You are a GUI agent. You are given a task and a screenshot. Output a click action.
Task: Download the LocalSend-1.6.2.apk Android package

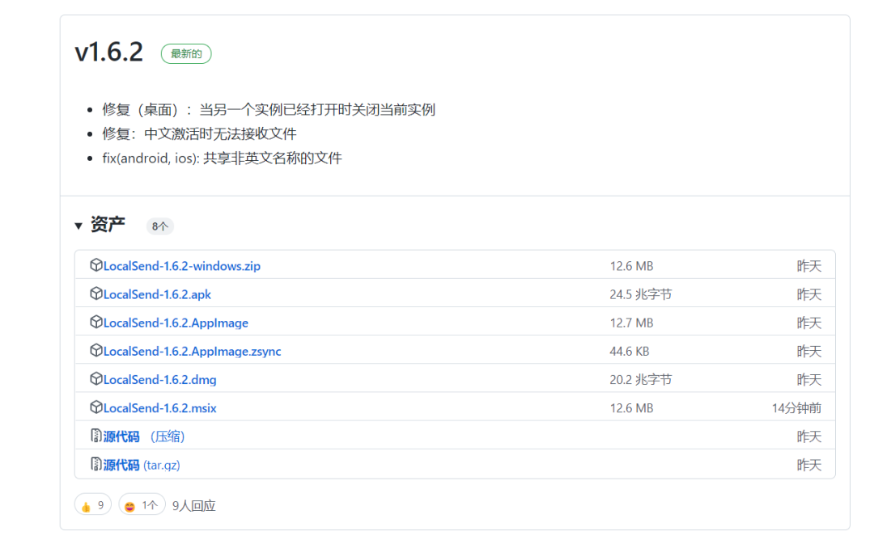tap(157, 294)
